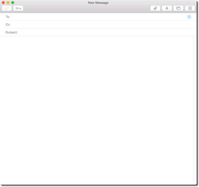199x187 pixels.
Task: Open the header fields list dropdown
Action: pyautogui.click(x=18, y=8)
